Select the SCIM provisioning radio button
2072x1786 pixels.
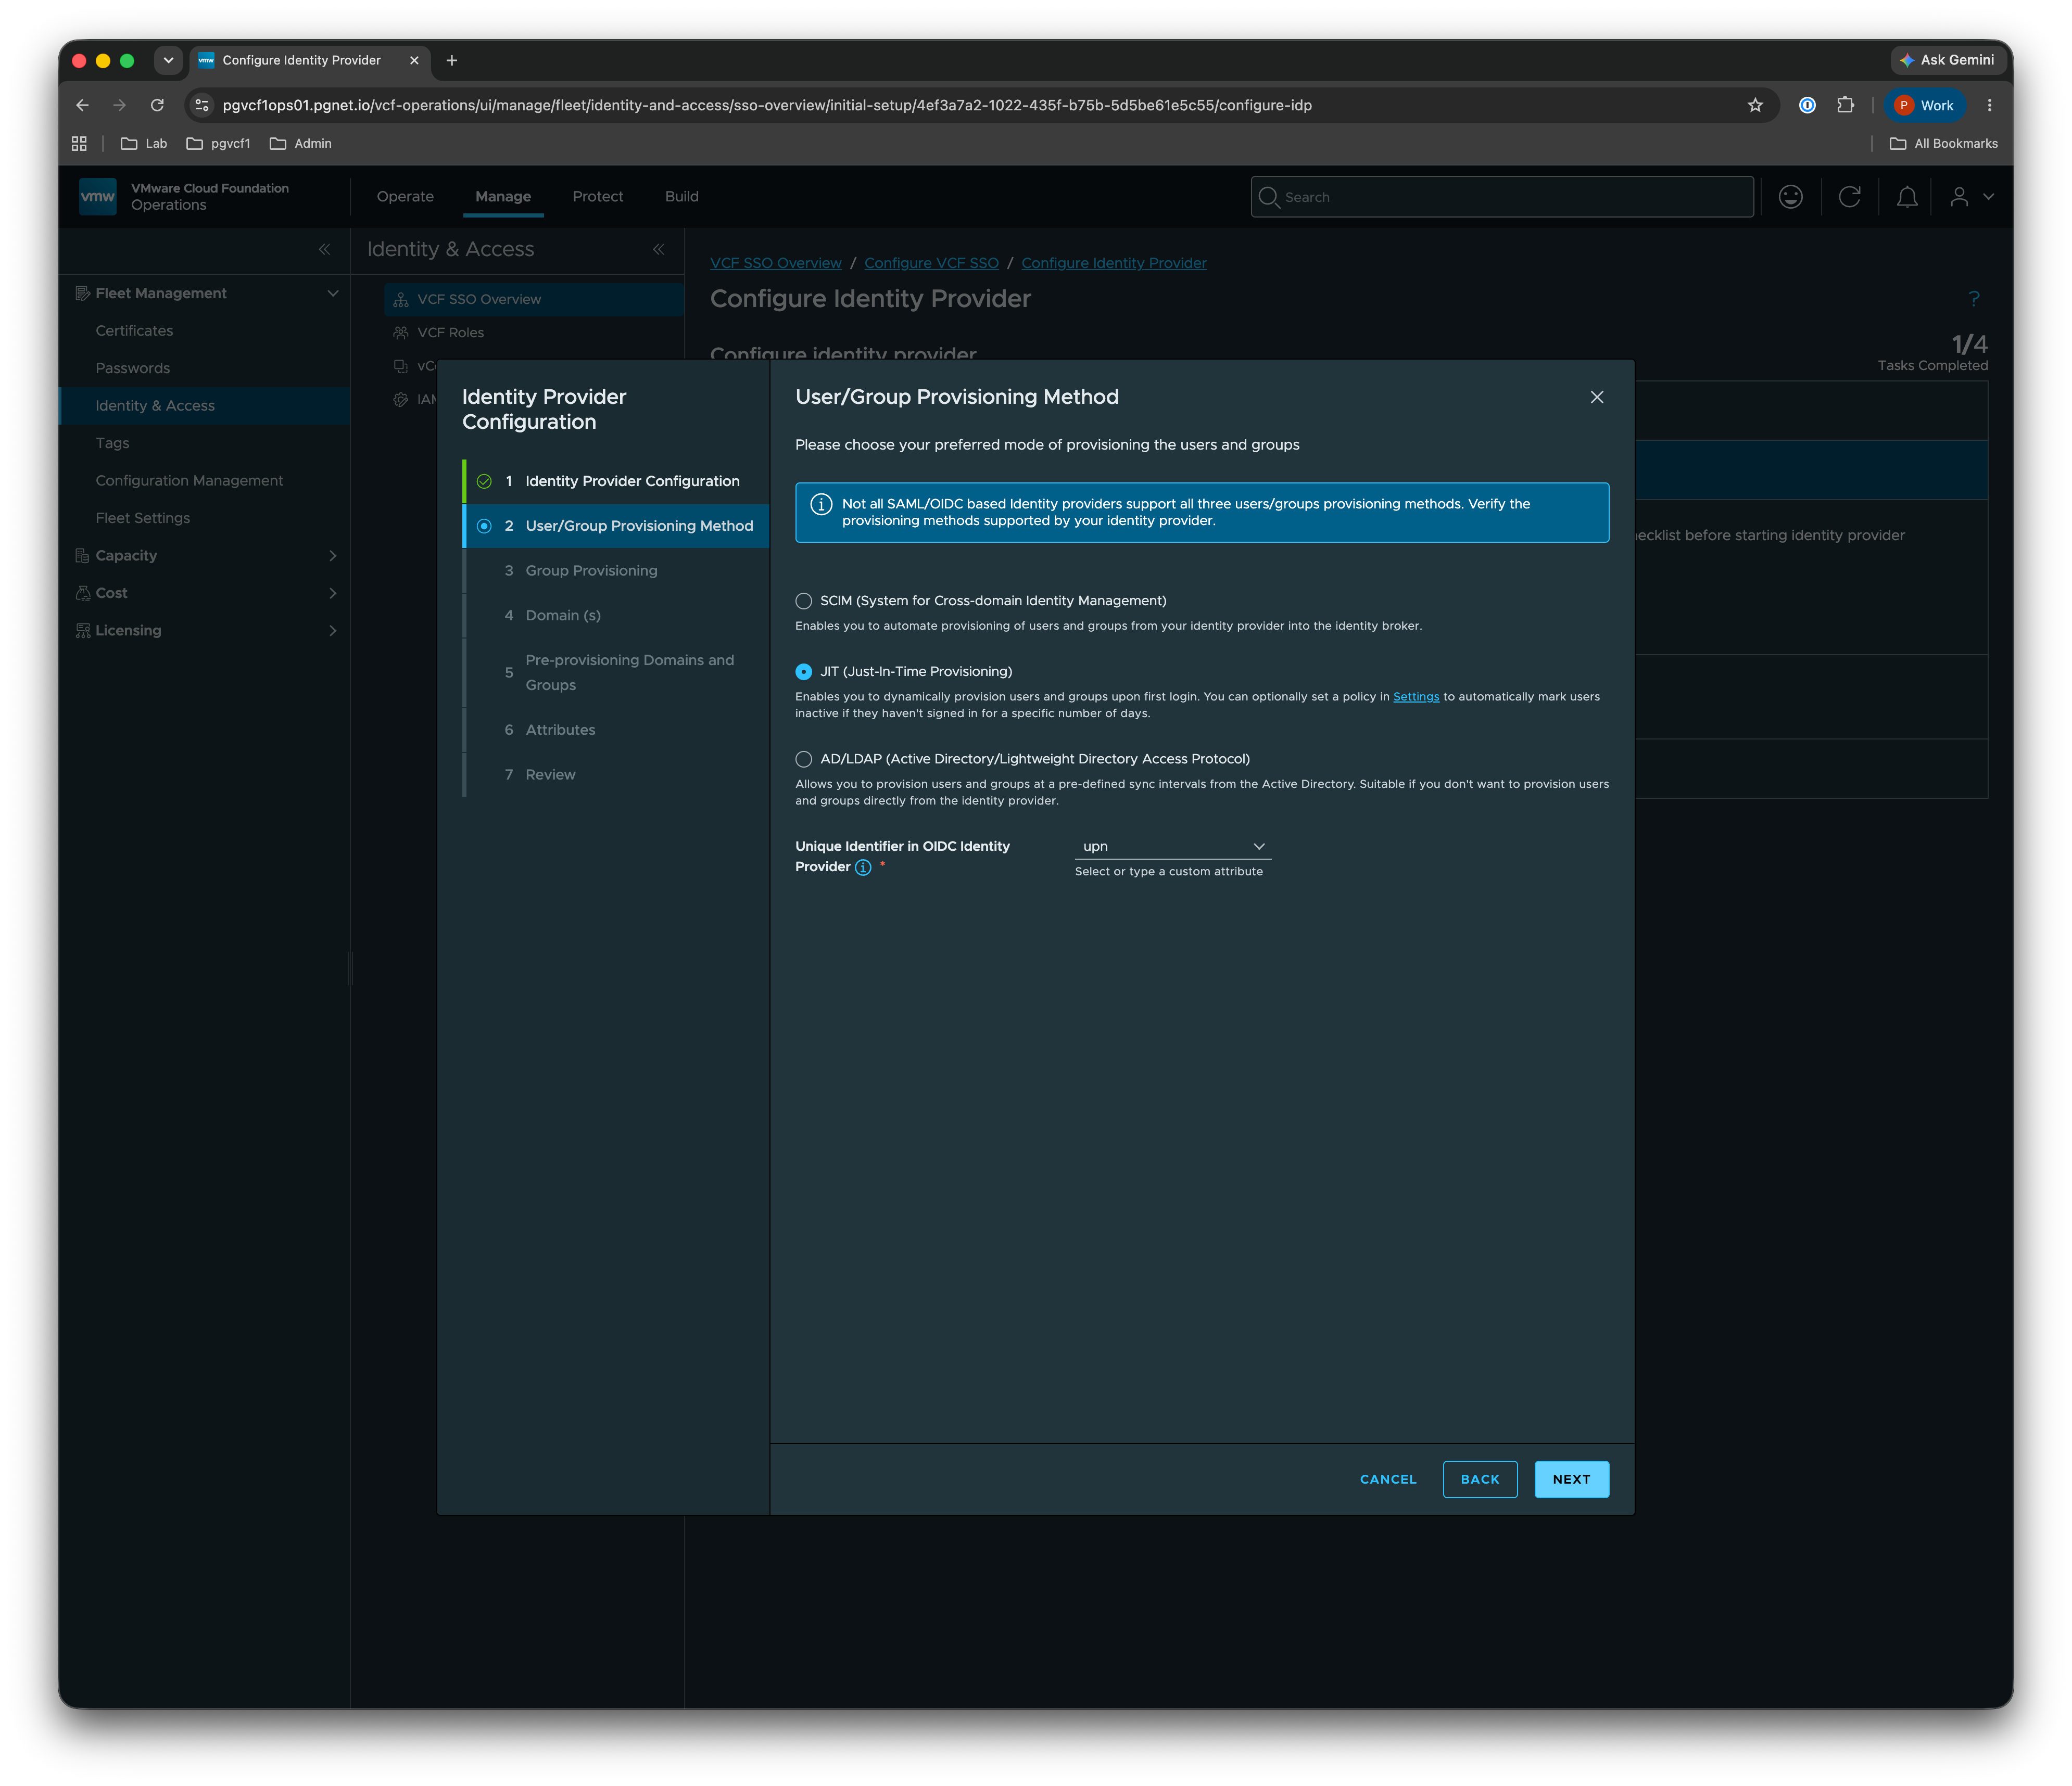803,601
